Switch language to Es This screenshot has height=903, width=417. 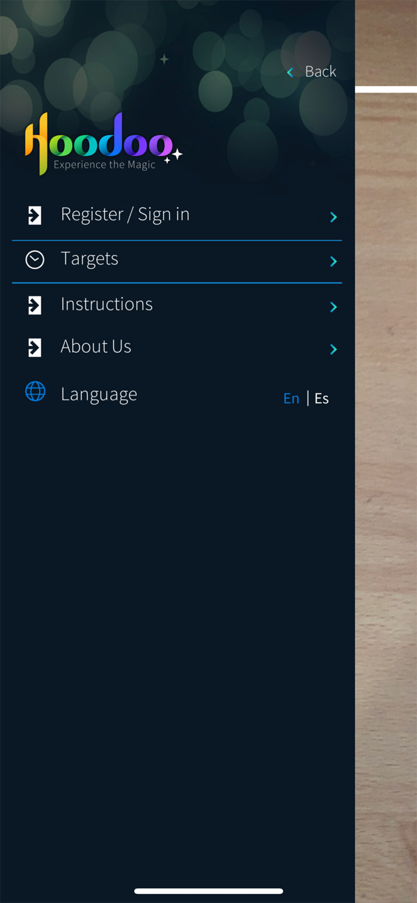[x=322, y=398]
